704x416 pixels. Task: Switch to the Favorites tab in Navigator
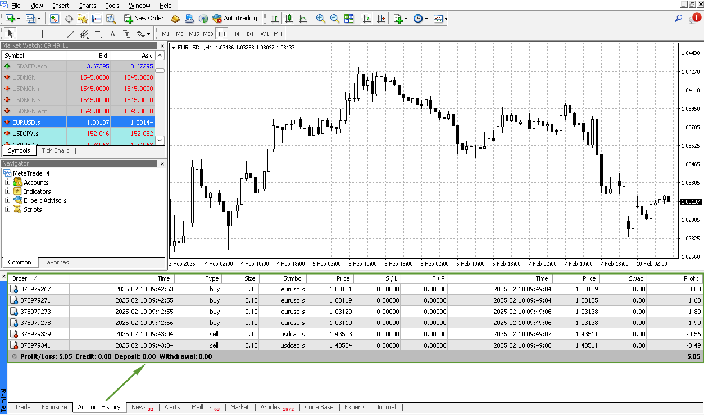click(56, 262)
